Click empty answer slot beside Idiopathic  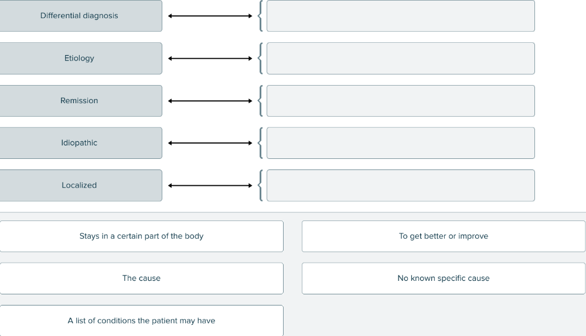click(400, 143)
